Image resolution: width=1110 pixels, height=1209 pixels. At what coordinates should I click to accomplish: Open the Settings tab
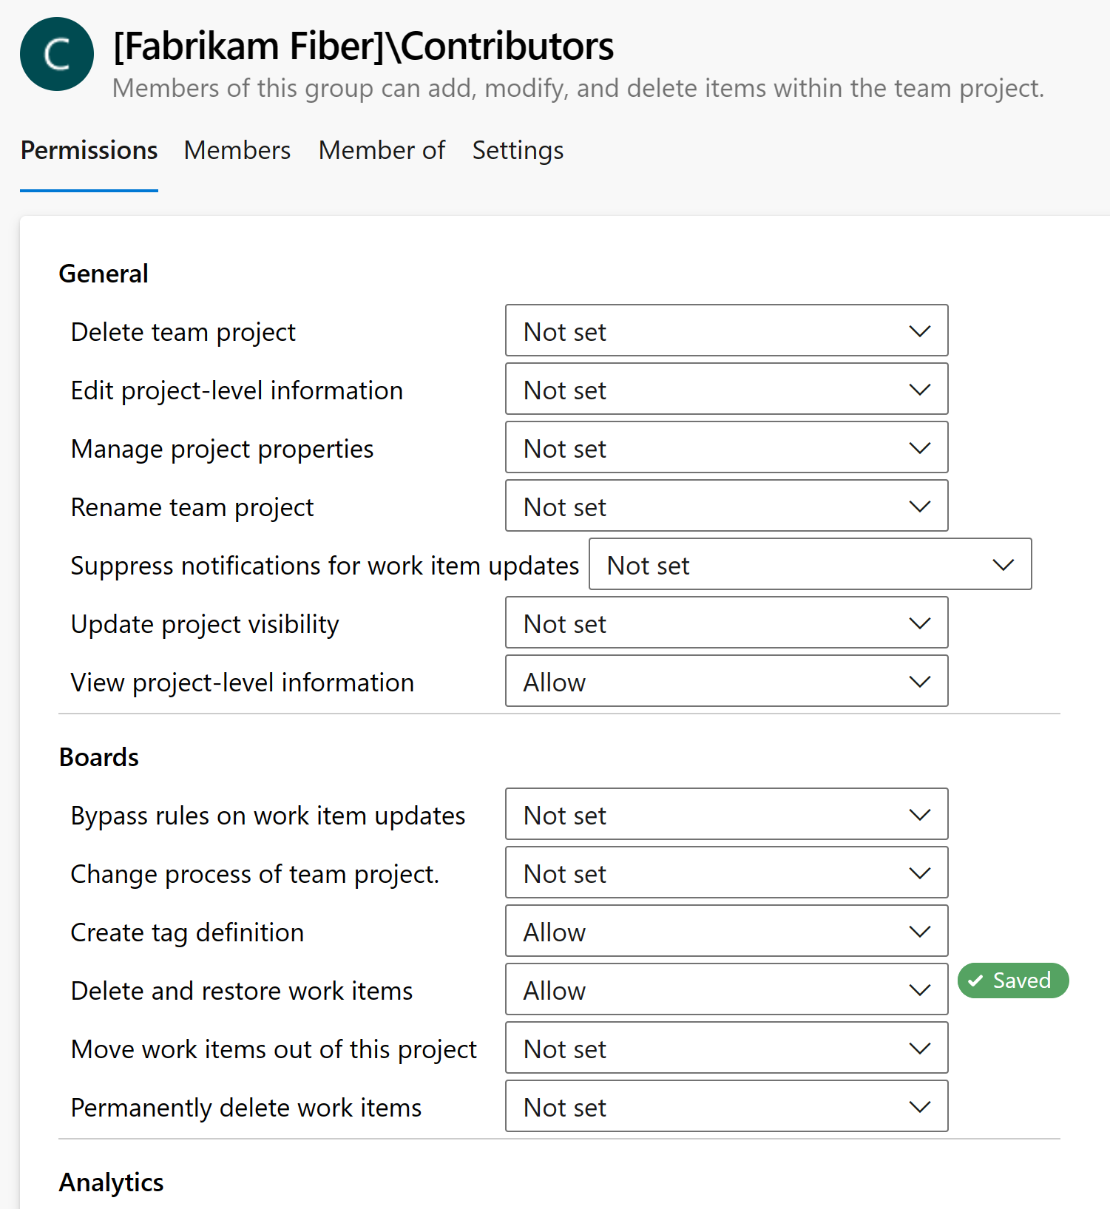click(x=518, y=150)
